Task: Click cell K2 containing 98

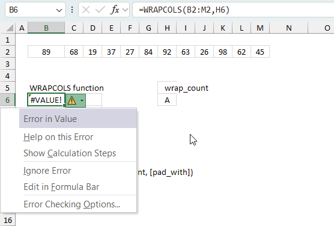Action: click(x=223, y=52)
